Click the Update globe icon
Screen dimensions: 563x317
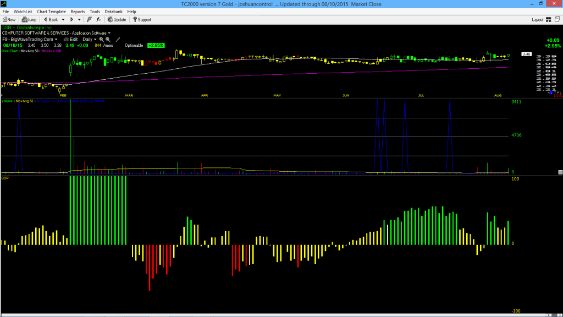[x=117, y=20]
